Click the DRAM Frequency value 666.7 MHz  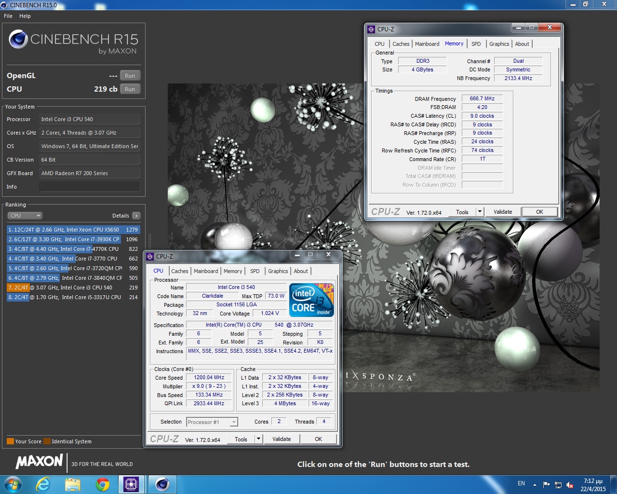(x=482, y=98)
